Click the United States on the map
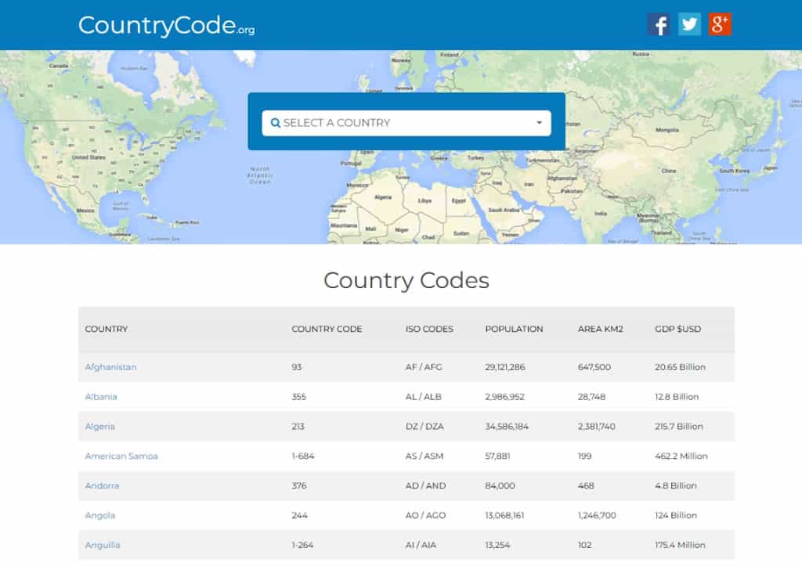Viewport: 802px width, 566px height. tap(89, 157)
